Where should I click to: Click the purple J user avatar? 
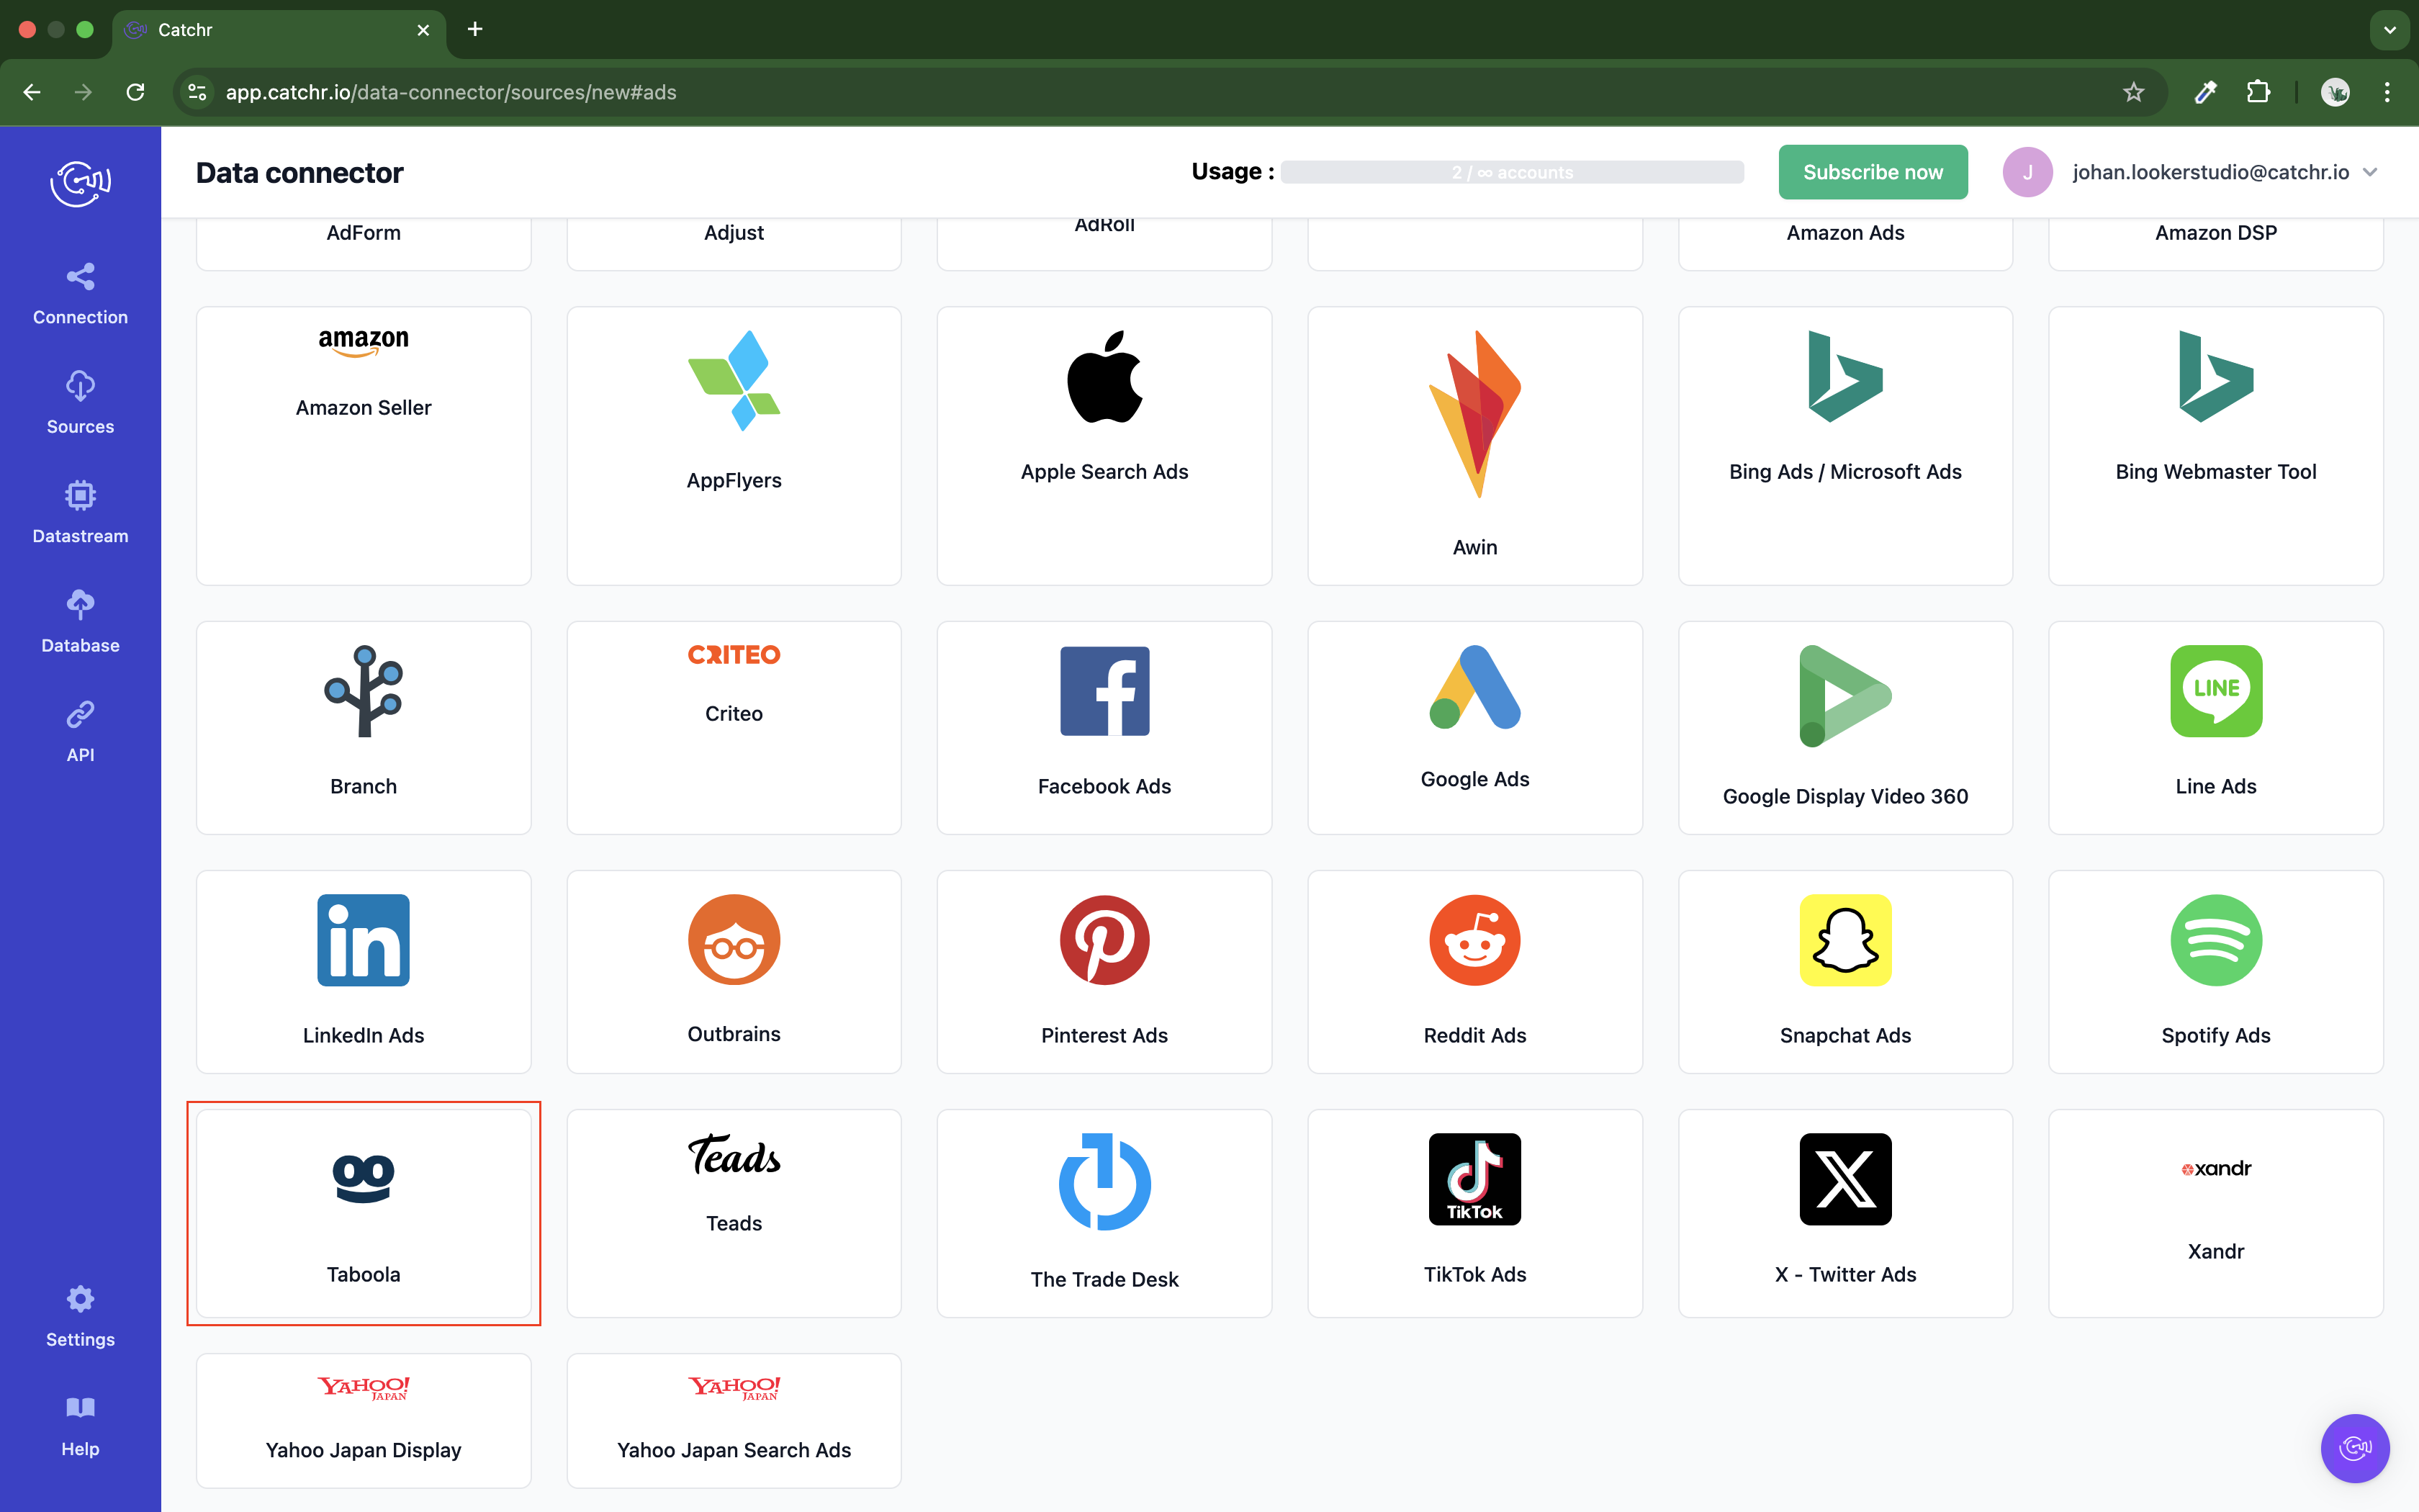point(2027,172)
